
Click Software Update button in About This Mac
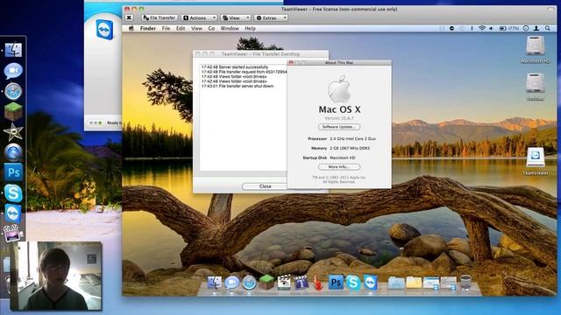(339, 127)
